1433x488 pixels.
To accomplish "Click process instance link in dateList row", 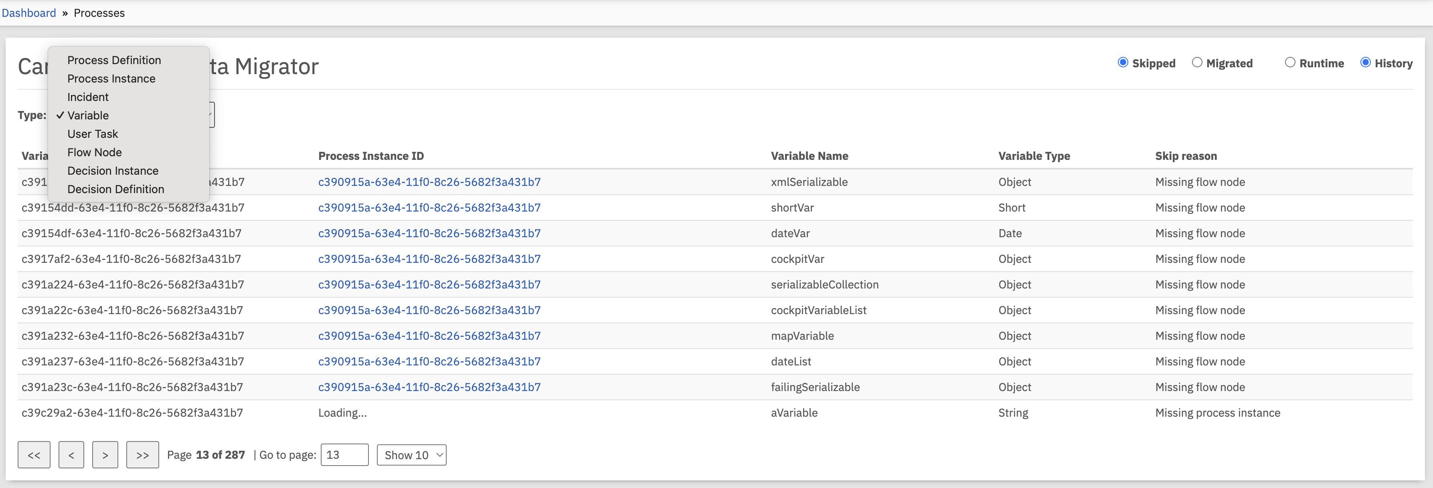I will pyautogui.click(x=429, y=361).
